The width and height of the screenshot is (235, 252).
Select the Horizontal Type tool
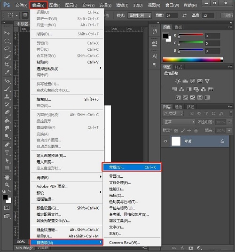point(7,152)
